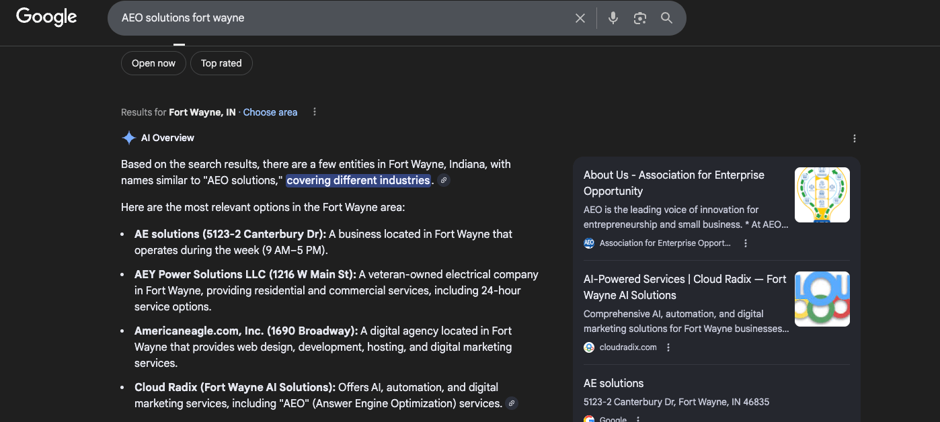940x422 pixels.
Task: Enable the Top rated filter
Action: pos(221,62)
